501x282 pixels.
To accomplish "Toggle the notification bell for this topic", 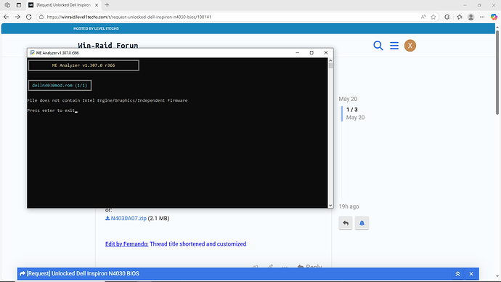I will tap(362, 223).
